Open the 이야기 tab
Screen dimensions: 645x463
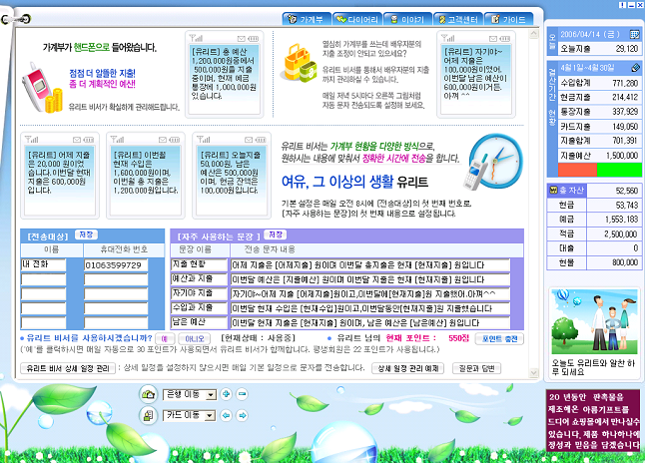(x=407, y=19)
